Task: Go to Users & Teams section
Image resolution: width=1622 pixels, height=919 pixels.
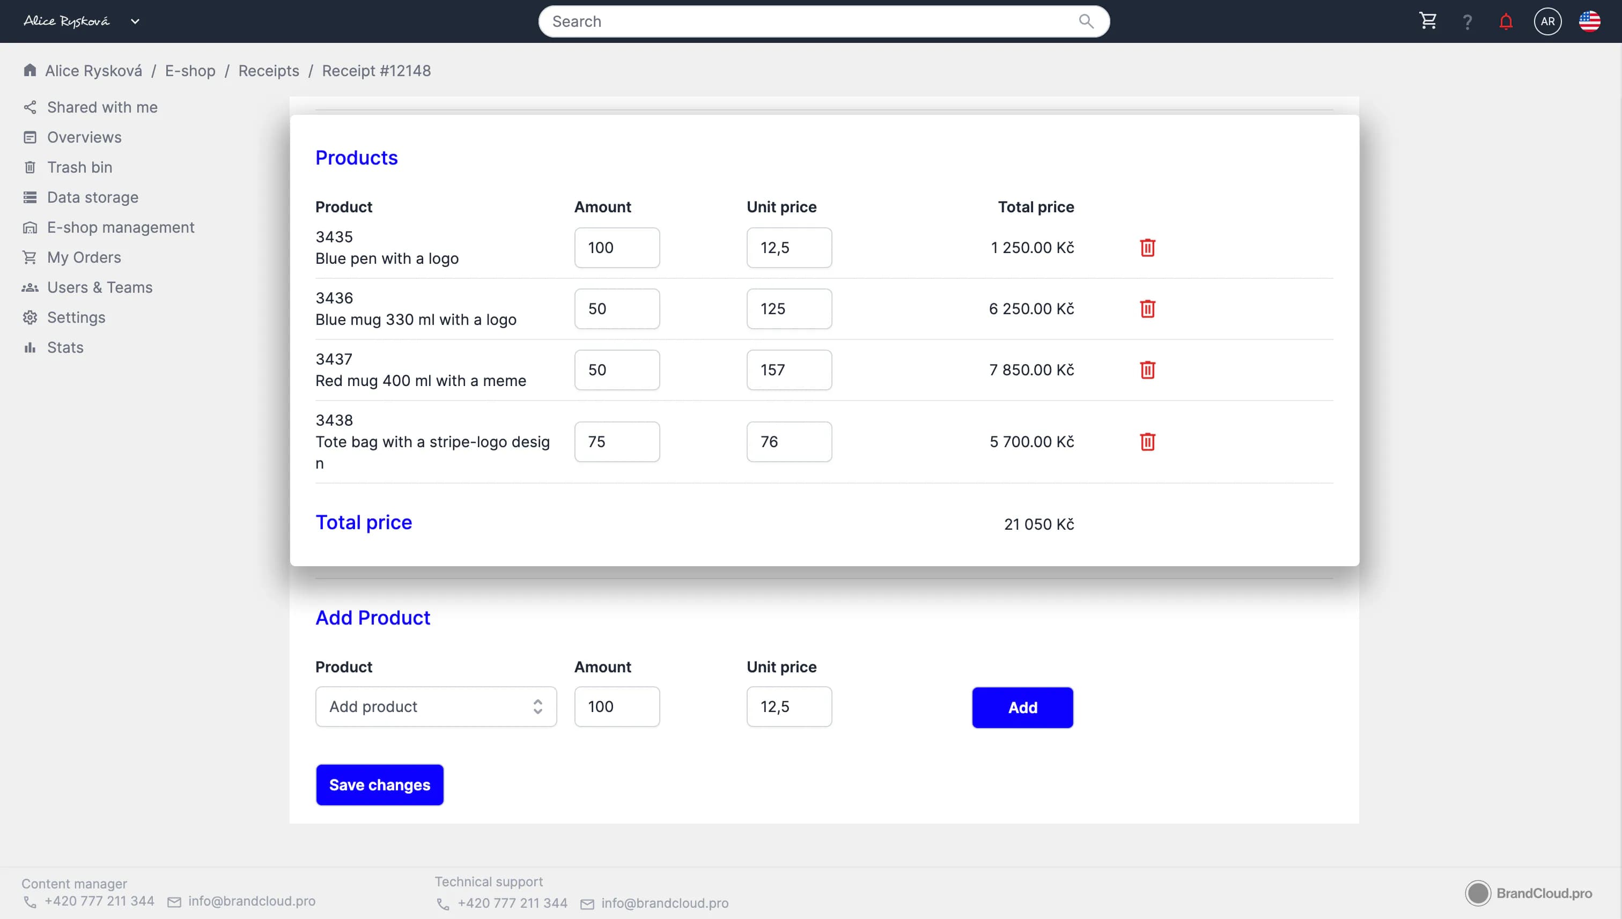Action: click(100, 287)
